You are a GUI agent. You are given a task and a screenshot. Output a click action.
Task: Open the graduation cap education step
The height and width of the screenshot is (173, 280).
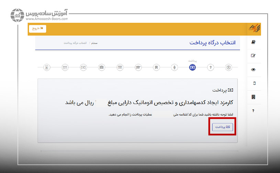[138, 67]
